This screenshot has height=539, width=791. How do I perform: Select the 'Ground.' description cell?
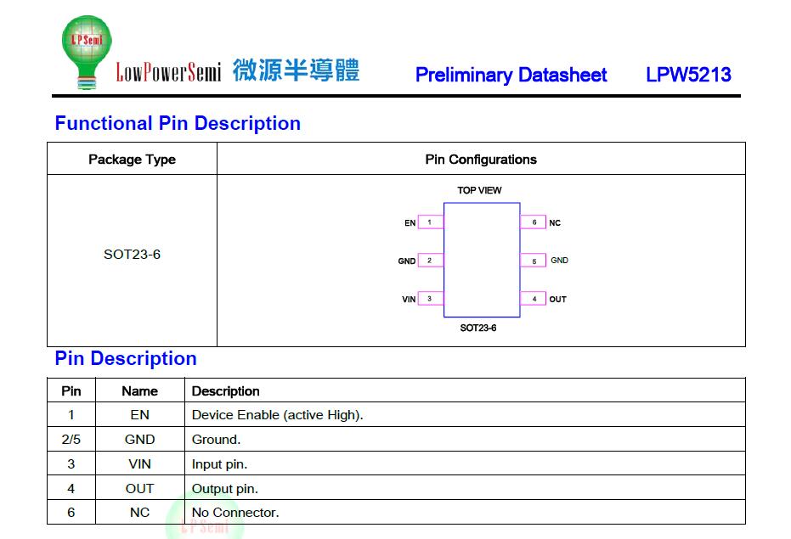(465, 439)
